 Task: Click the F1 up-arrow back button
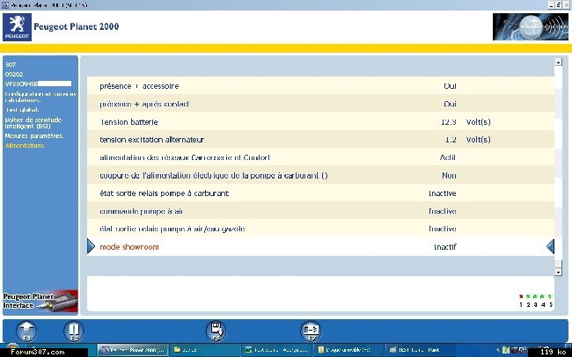pyautogui.click(x=26, y=331)
